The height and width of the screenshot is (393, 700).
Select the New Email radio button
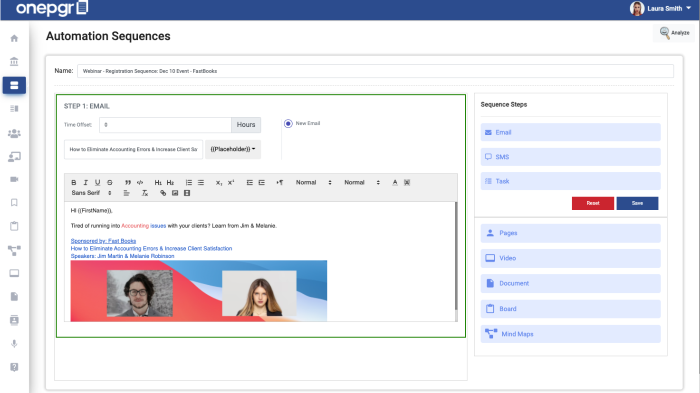(288, 123)
